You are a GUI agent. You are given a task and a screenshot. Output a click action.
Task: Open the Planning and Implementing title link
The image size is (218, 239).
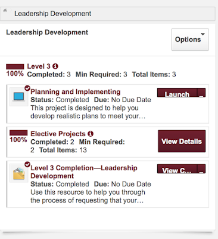click(x=76, y=91)
